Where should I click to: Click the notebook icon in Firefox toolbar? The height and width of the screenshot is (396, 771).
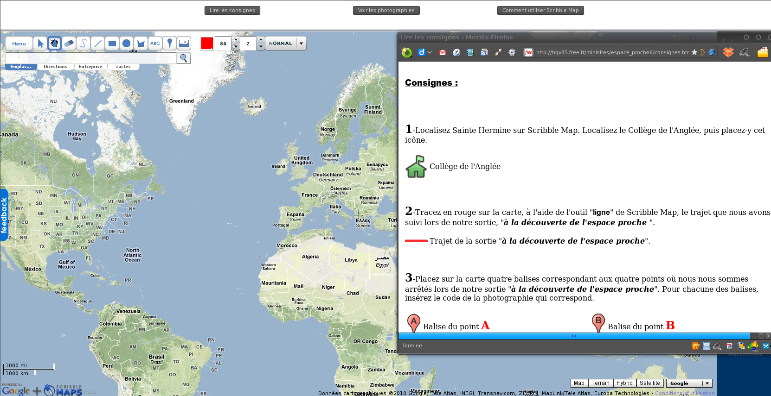470,52
